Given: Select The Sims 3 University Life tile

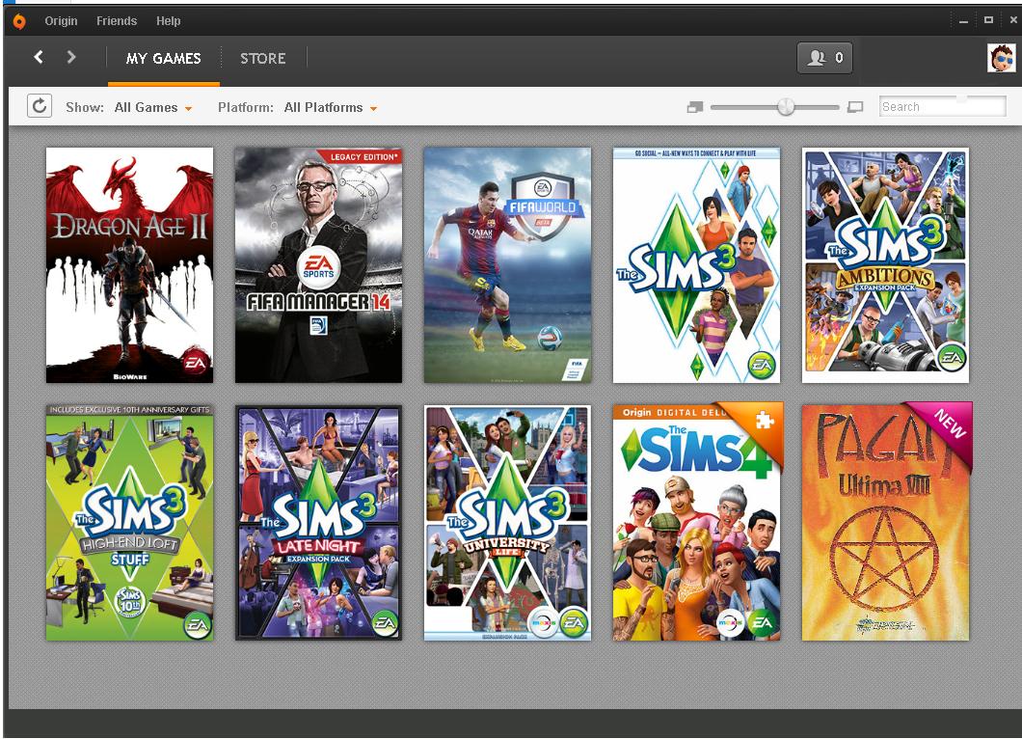Looking at the screenshot, I should pyautogui.click(x=508, y=523).
